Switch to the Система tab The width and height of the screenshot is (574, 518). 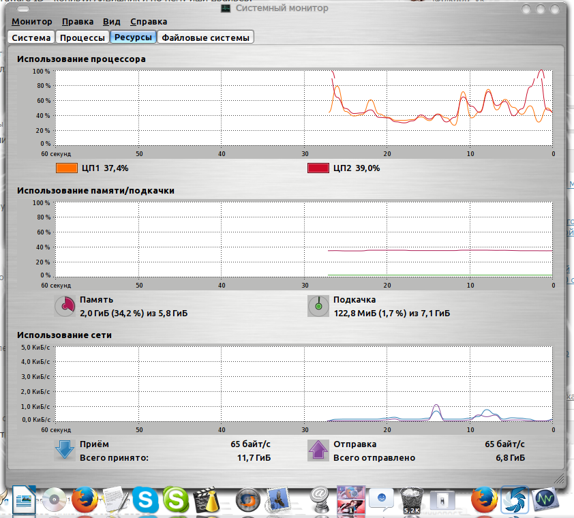tap(31, 37)
